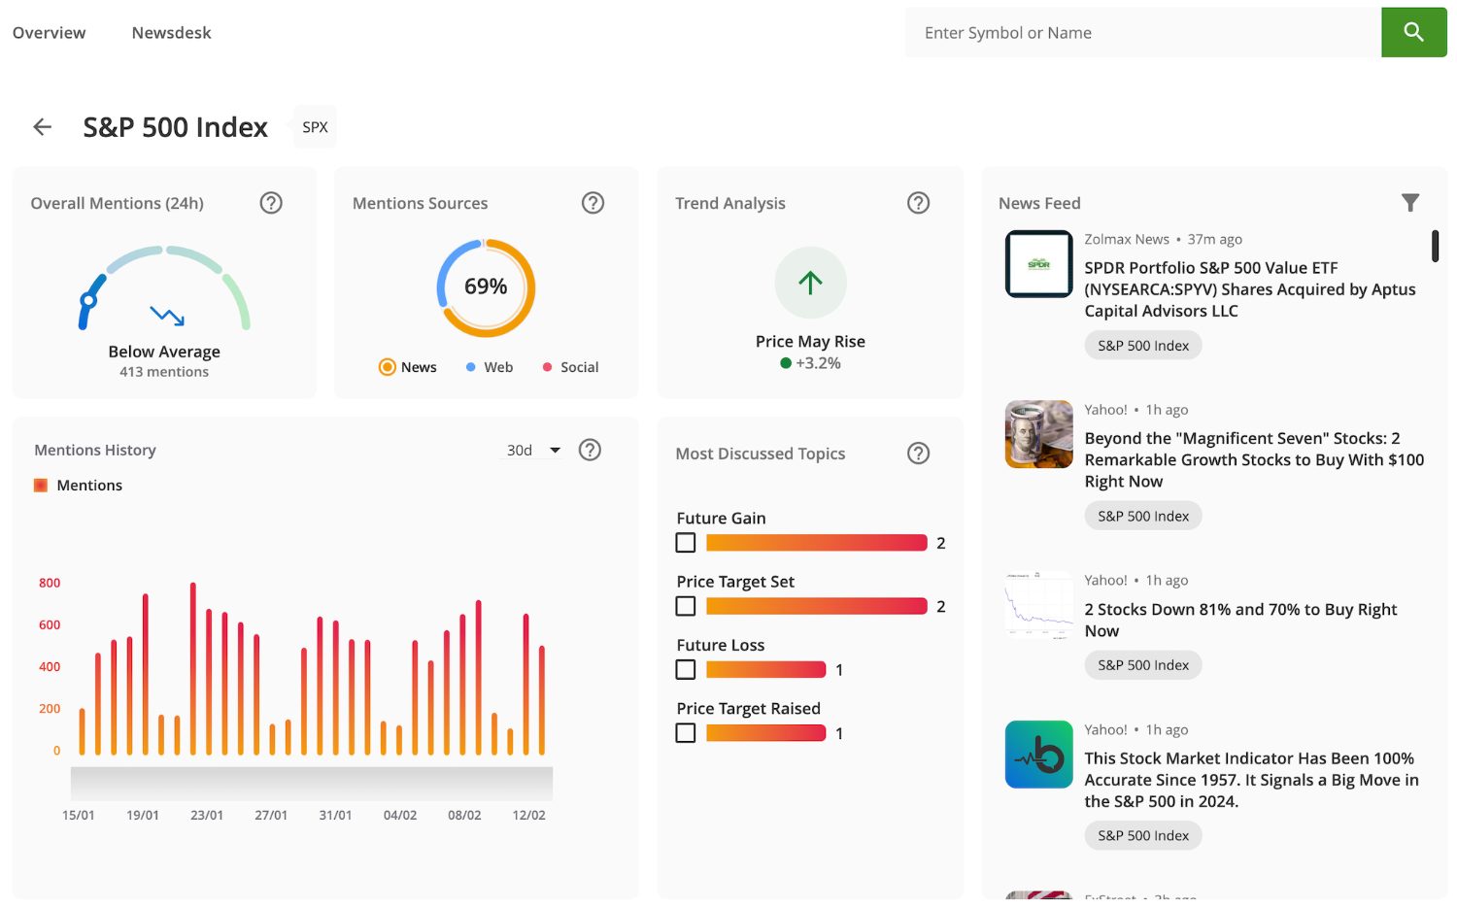Open the Stock Market Indicator 100% Accurate article
The height and width of the screenshot is (908, 1457).
click(x=1251, y=780)
